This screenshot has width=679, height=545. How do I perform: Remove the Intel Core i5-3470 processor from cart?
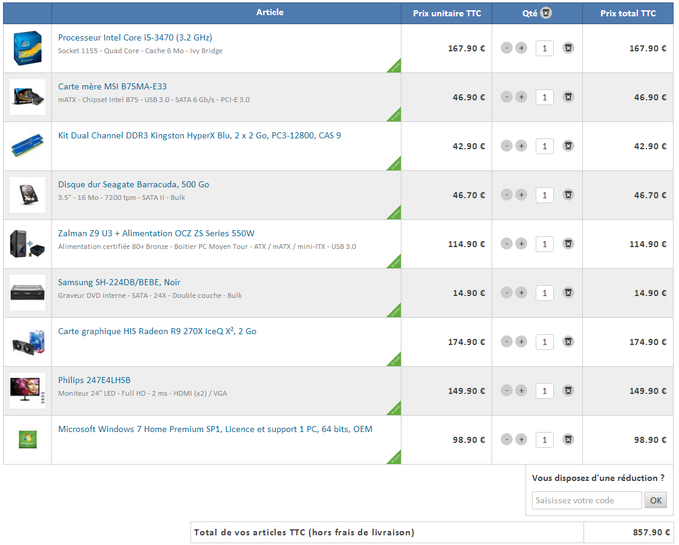coord(568,48)
